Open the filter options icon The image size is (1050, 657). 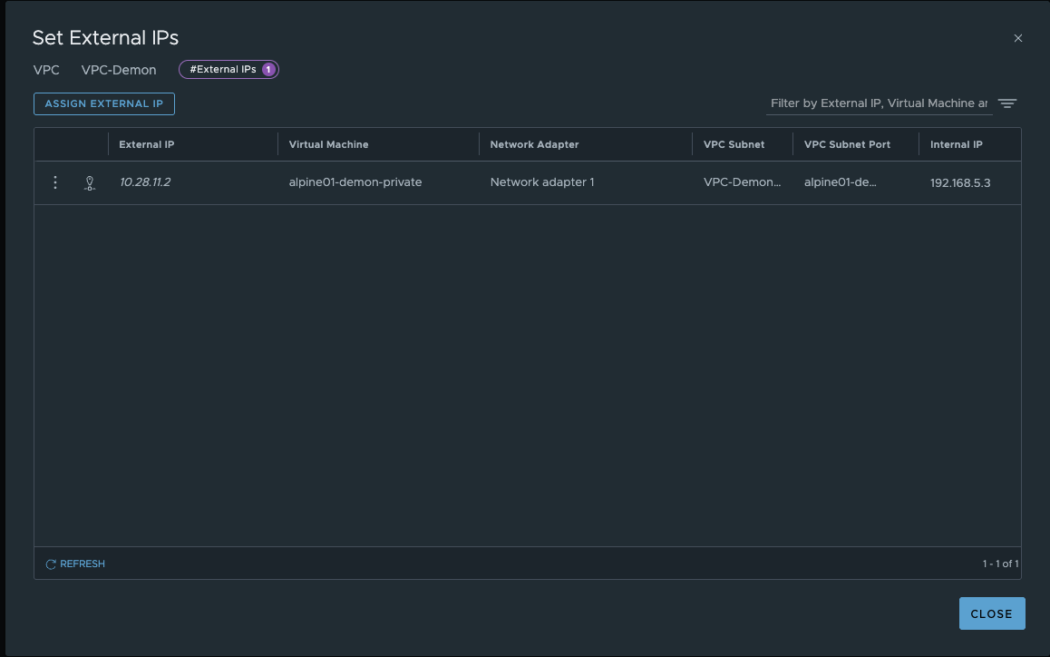click(x=1006, y=103)
